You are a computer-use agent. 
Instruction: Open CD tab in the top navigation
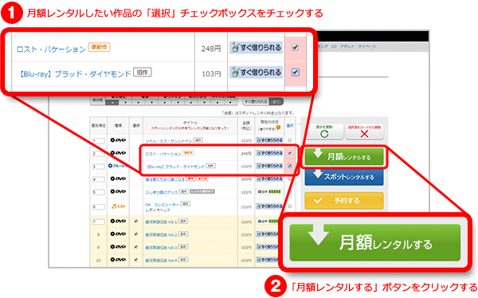pos(334,46)
